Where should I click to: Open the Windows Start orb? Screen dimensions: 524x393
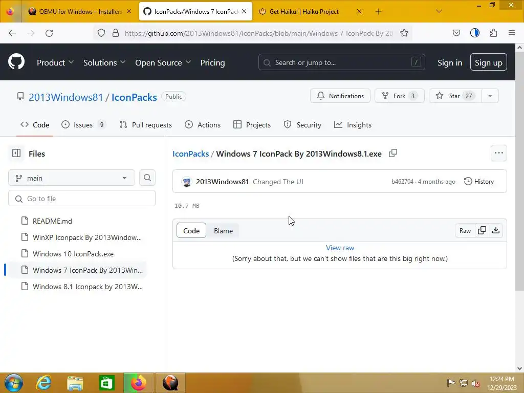pos(14,383)
